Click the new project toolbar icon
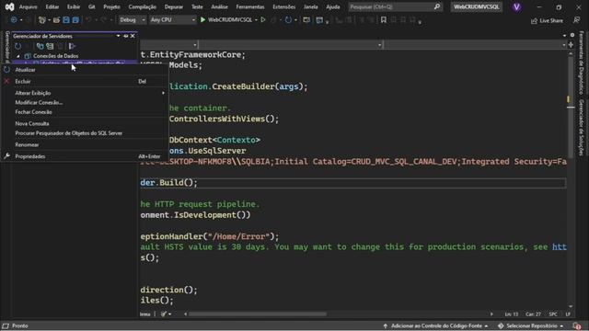The image size is (589, 331). click(x=42, y=20)
